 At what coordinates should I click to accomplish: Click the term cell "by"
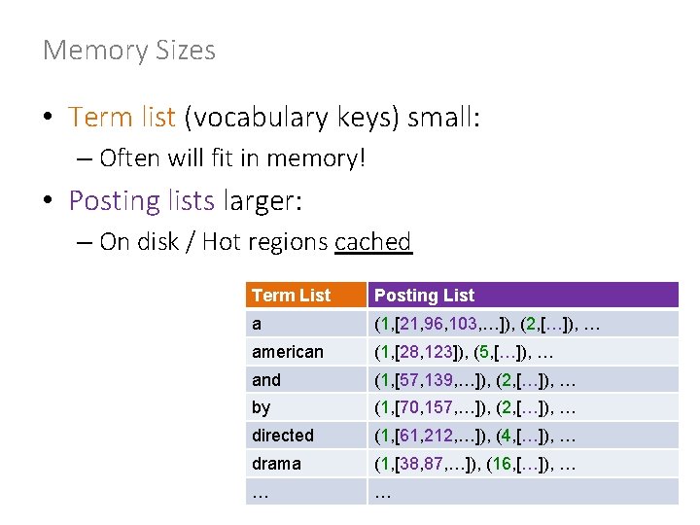[x=262, y=408]
